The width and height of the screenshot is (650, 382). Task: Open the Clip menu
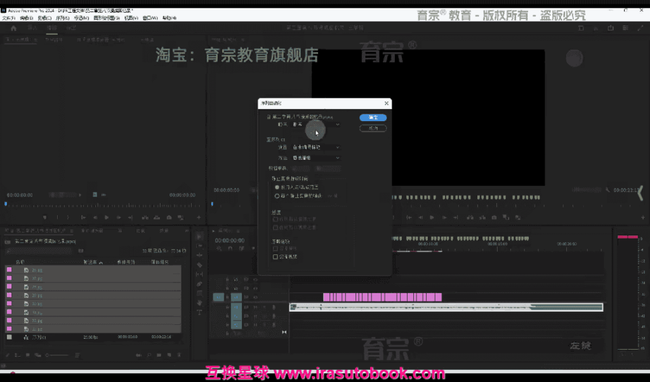click(44, 18)
